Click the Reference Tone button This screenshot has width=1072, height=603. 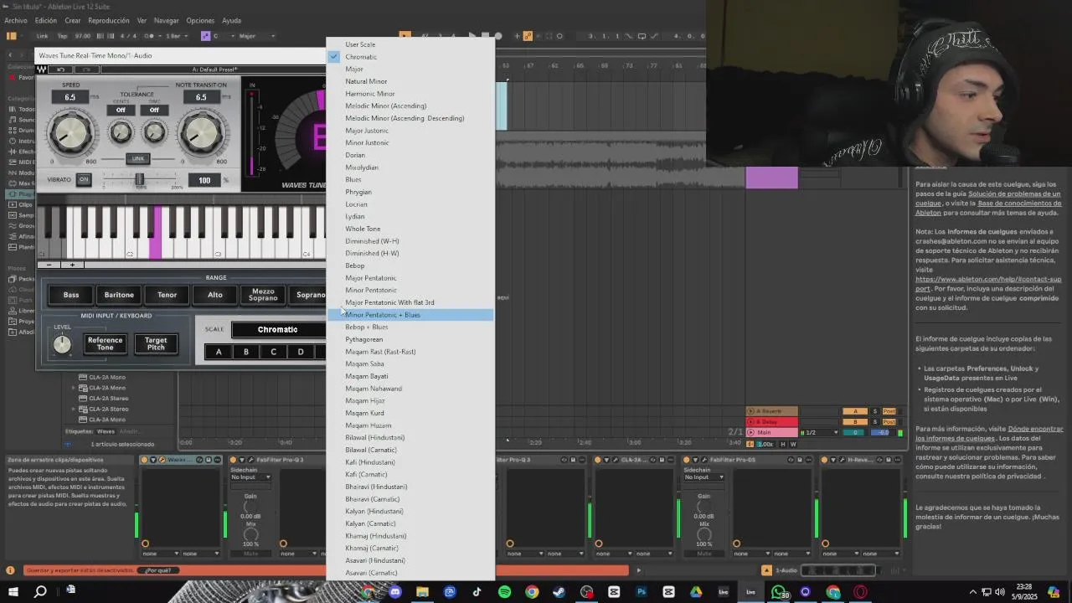(105, 344)
